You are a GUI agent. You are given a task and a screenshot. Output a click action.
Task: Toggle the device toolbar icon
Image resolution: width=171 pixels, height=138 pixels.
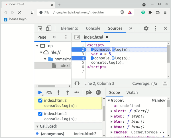(49, 28)
